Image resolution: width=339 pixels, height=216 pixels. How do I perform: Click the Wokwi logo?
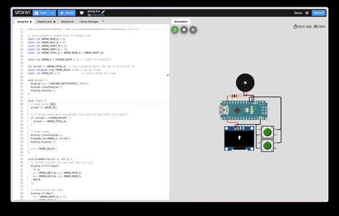coord(21,13)
